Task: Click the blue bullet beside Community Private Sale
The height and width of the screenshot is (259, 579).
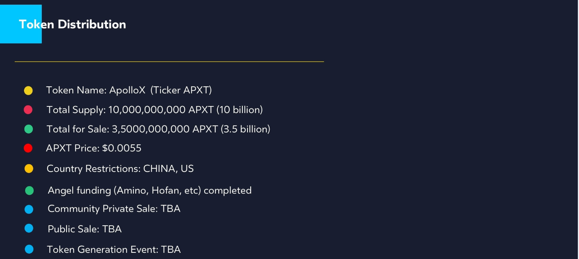Action: pos(29,209)
